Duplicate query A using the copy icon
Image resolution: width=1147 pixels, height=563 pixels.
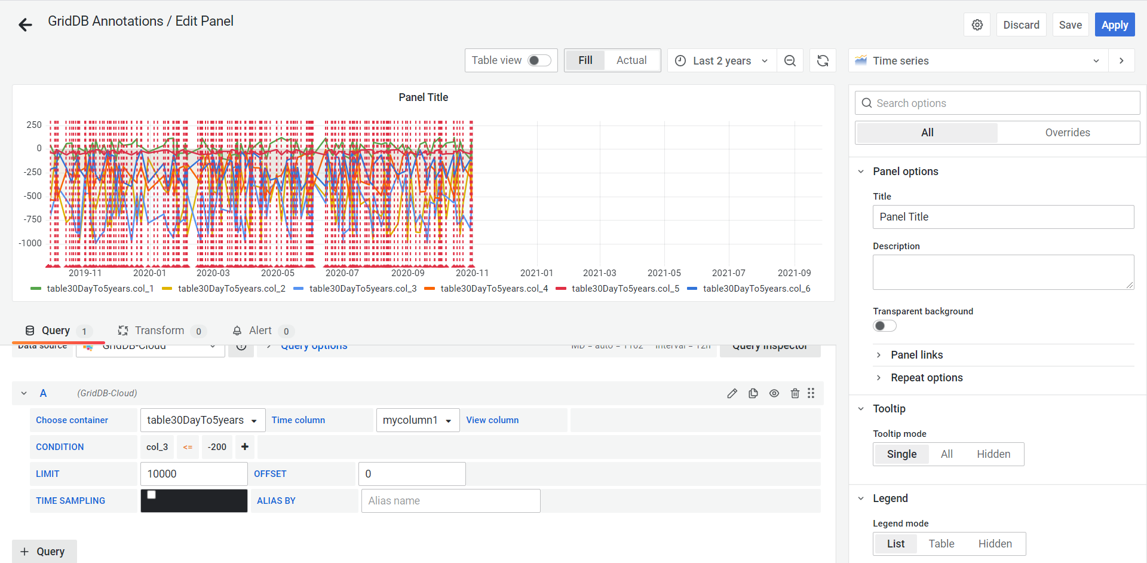[x=753, y=393]
